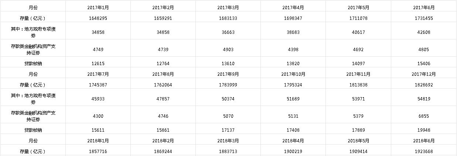Select the 2017年6月 column header
The width and height of the screenshot is (457, 156).
424,7
